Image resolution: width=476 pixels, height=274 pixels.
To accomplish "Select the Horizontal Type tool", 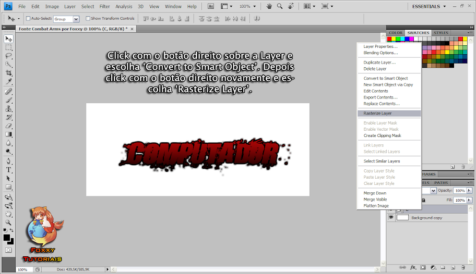I will tap(9, 170).
